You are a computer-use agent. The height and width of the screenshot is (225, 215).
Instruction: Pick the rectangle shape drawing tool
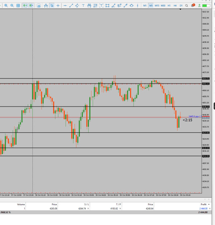(x=107, y=6)
